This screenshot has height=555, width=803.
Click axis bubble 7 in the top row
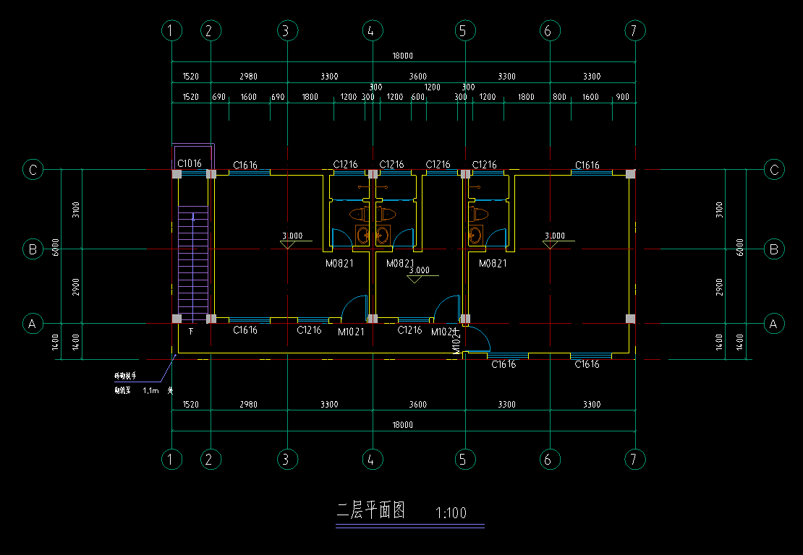(x=634, y=30)
